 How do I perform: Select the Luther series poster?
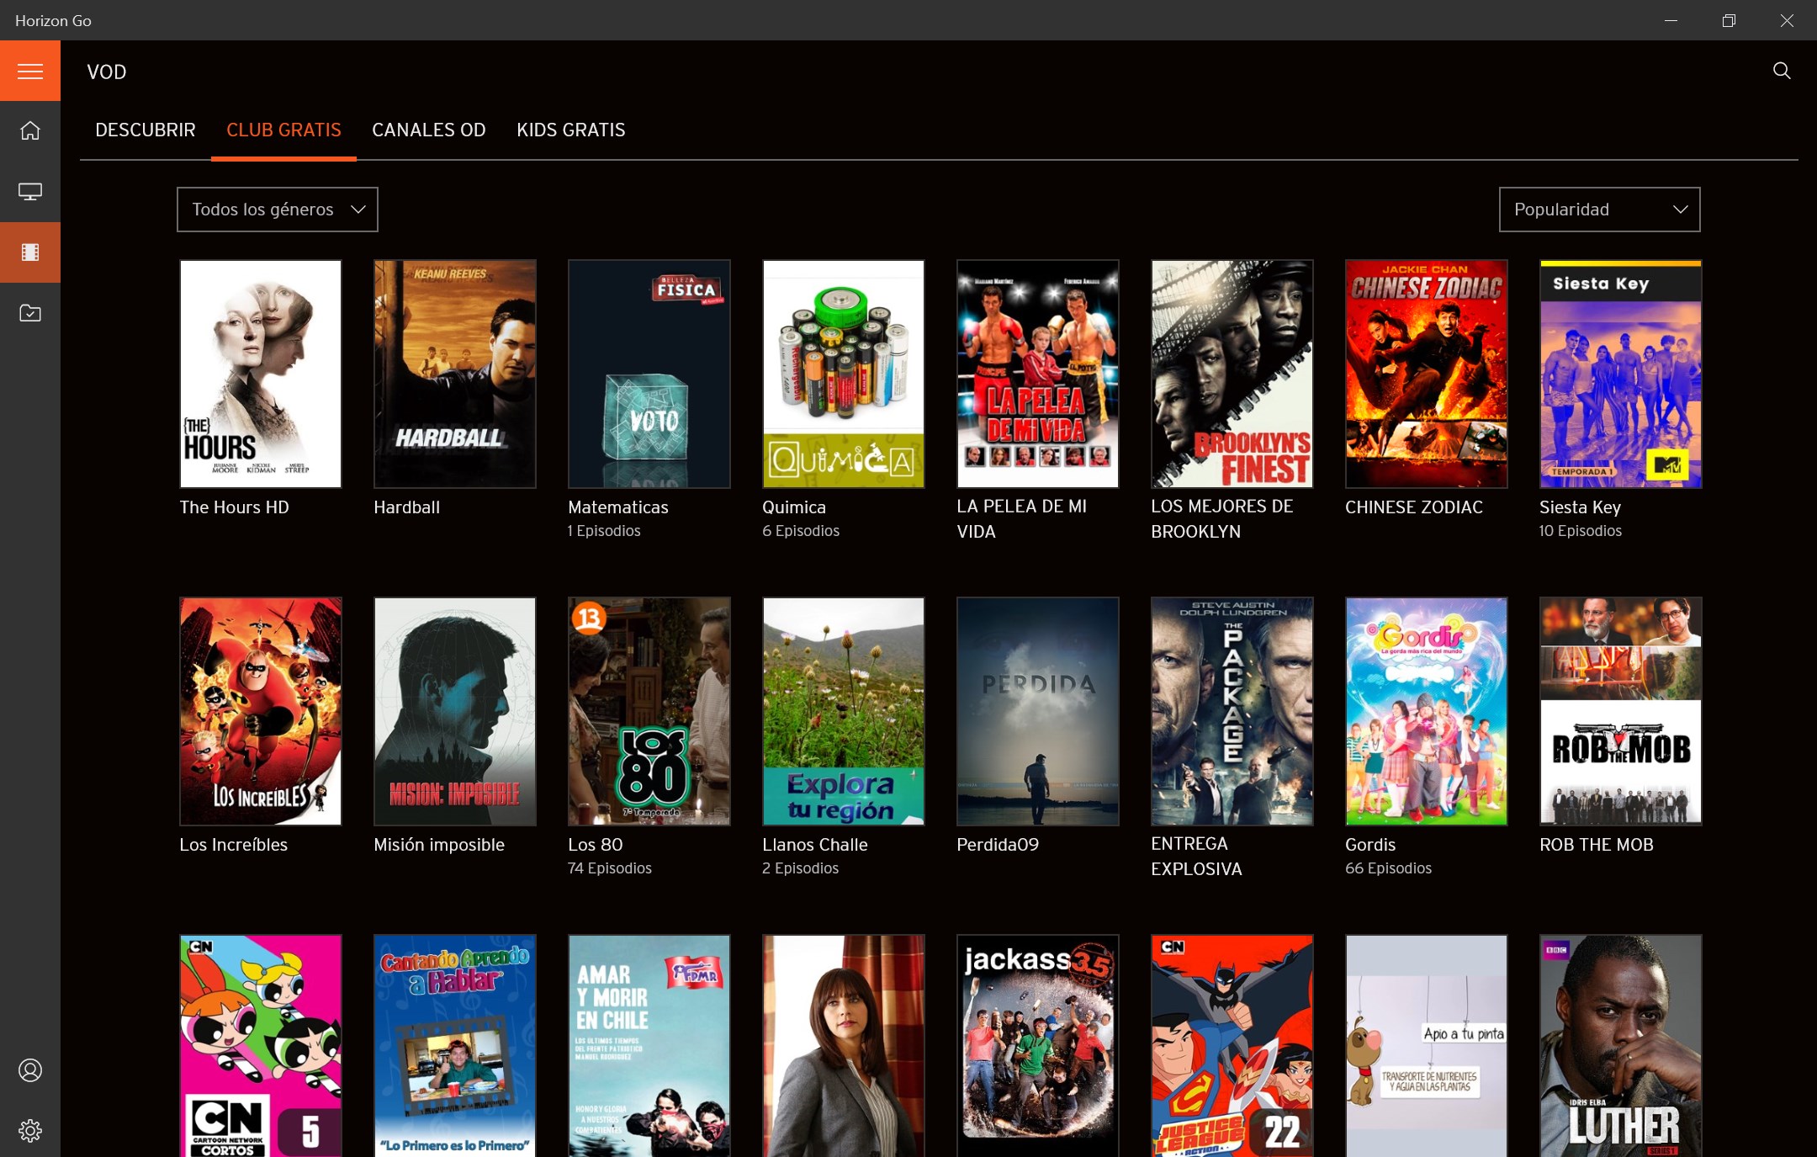click(1620, 1046)
